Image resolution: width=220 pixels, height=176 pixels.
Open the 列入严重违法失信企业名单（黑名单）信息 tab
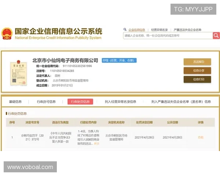coord(181,102)
